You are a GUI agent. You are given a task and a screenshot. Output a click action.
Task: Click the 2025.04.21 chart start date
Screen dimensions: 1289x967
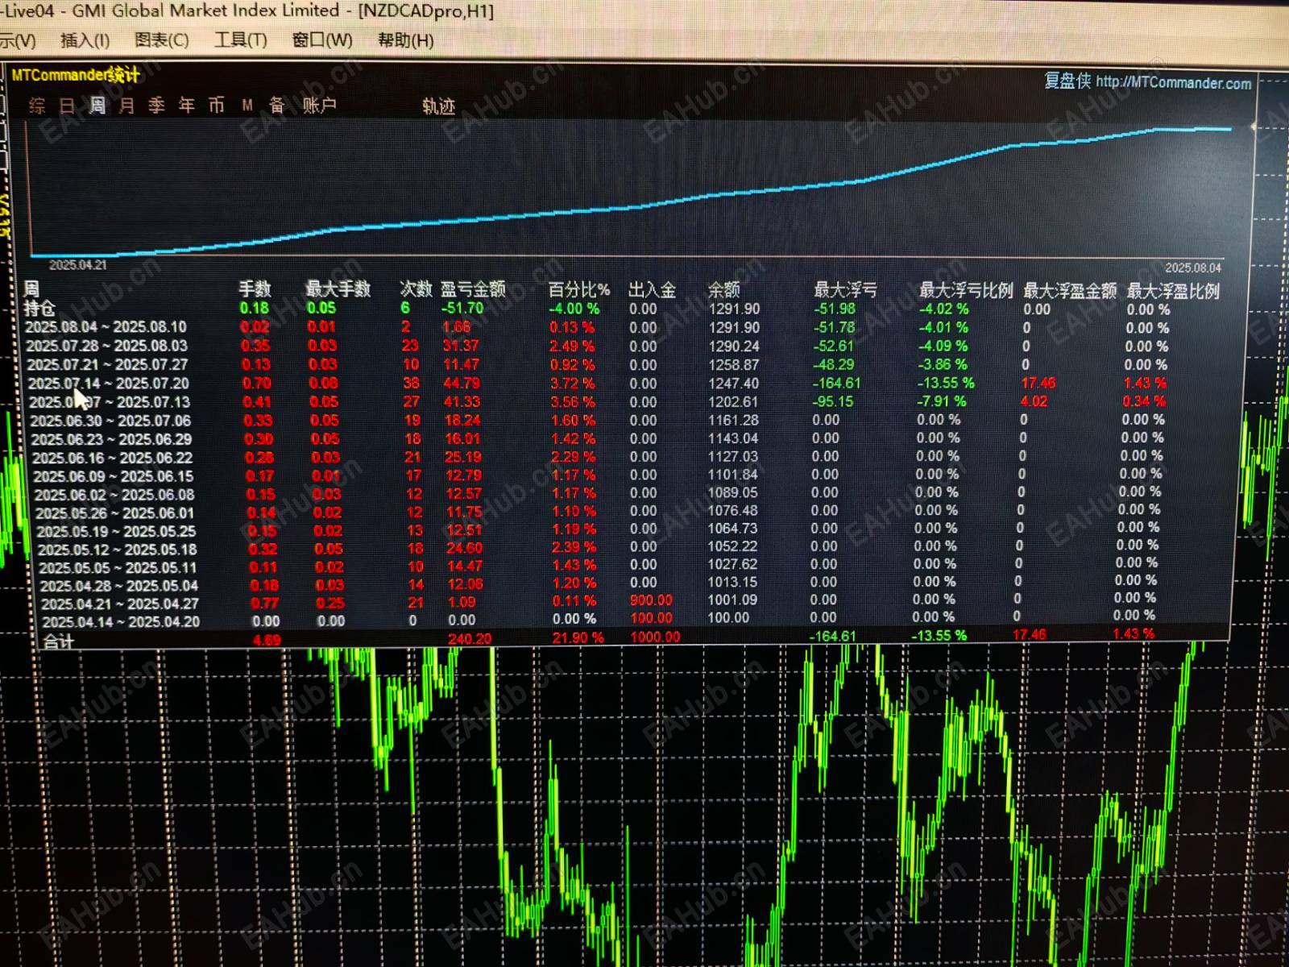pyautogui.click(x=77, y=265)
